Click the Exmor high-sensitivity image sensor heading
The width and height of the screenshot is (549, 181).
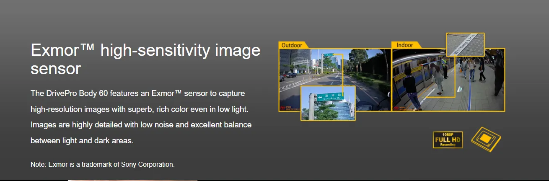coord(145,59)
